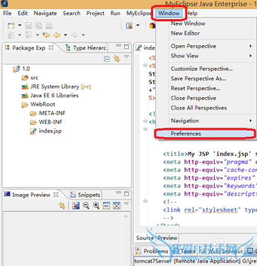Screen dimensions: 257x266
Task: Click Zoom In in Image Preview
Action: pyautogui.click(x=96, y=205)
